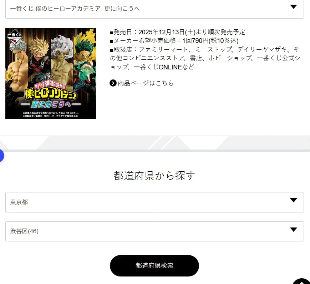Open the My Hero Academia product image
The image size is (310, 284).
51,74
